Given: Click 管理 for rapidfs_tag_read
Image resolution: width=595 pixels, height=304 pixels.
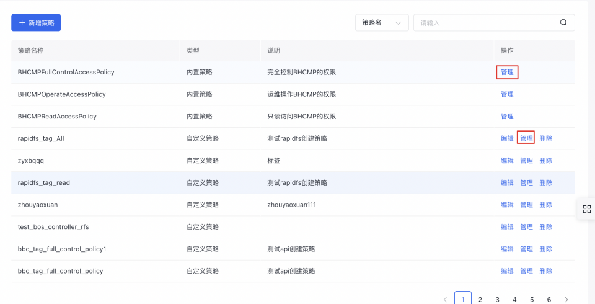Looking at the screenshot, I should [x=526, y=182].
